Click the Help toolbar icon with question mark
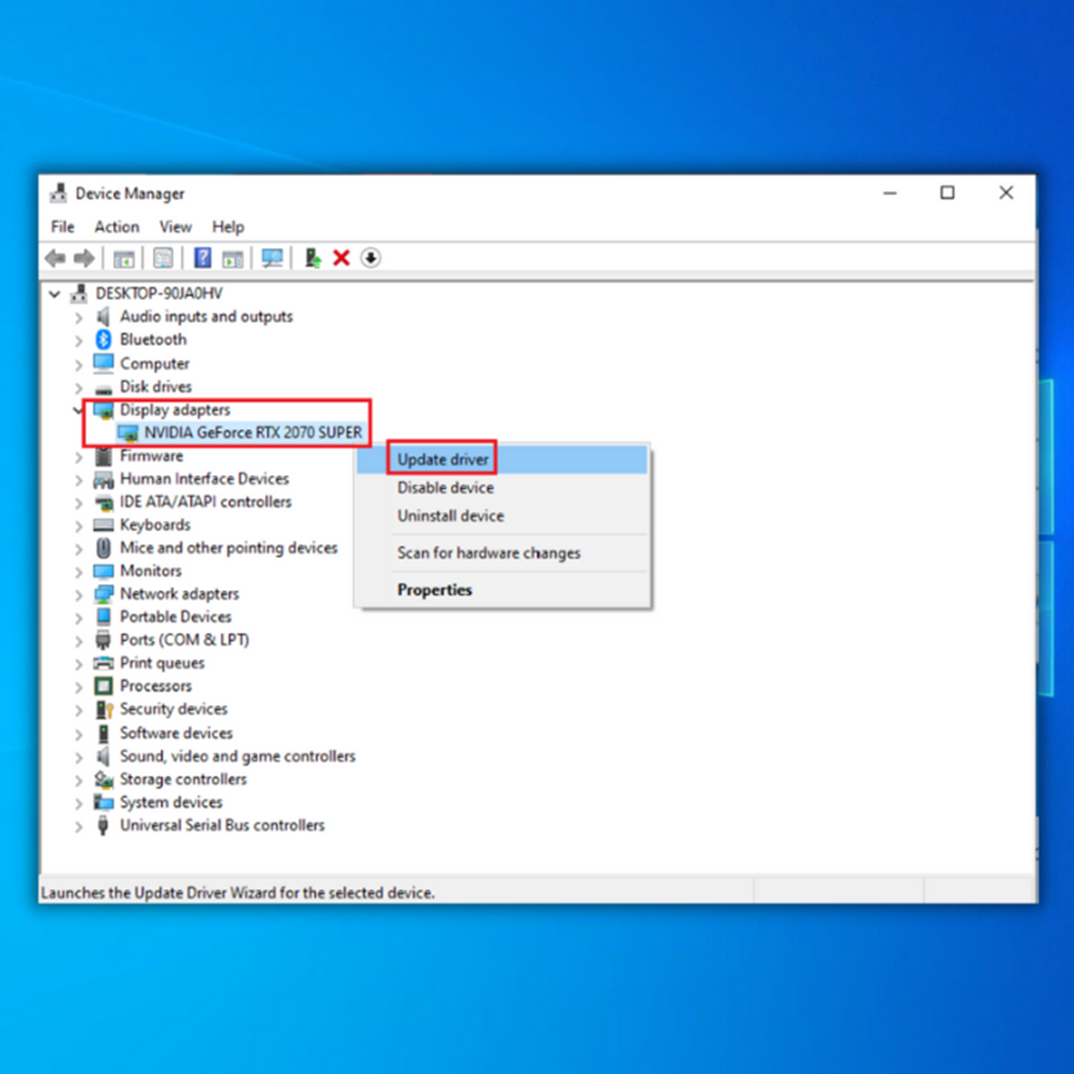This screenshot has height=1074, width=1074. click(202, 258)
